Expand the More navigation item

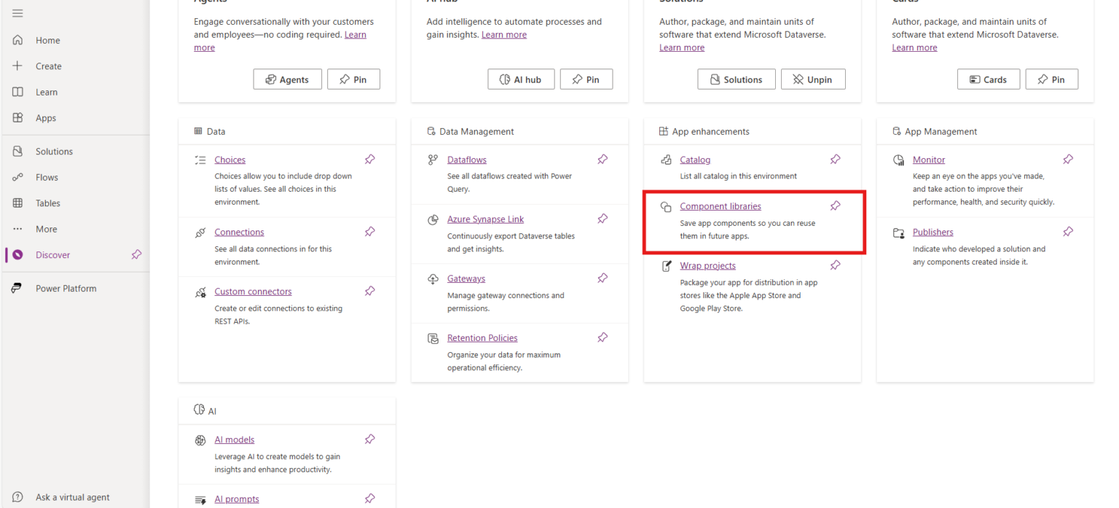46,228
